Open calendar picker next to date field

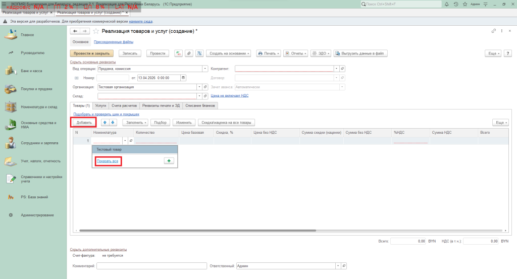click(x=183, y=78)
